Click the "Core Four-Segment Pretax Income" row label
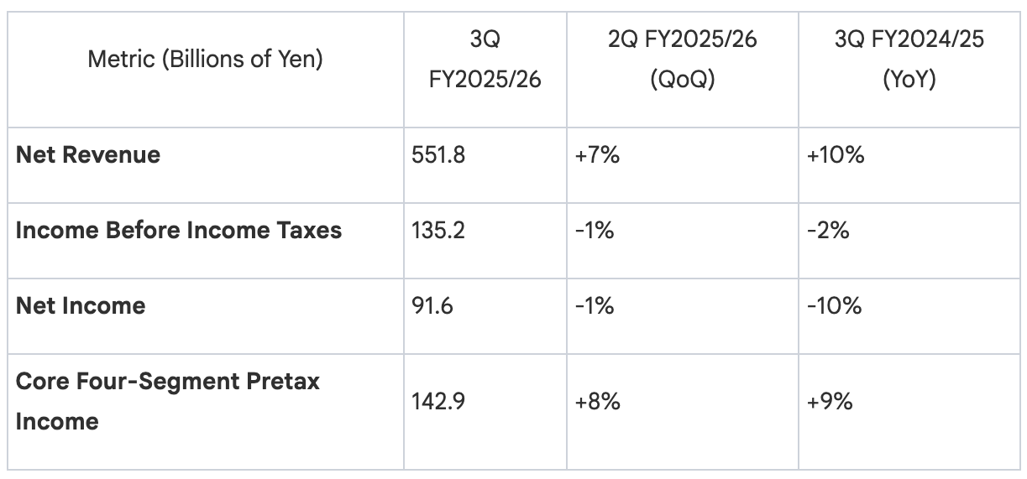Image resolution: width=1027 pixels, height=479 pixels. click(168, 401)
